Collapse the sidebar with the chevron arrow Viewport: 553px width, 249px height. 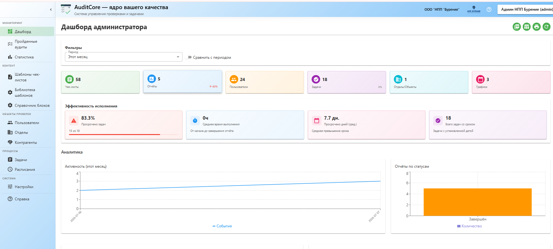click(51, 10)
